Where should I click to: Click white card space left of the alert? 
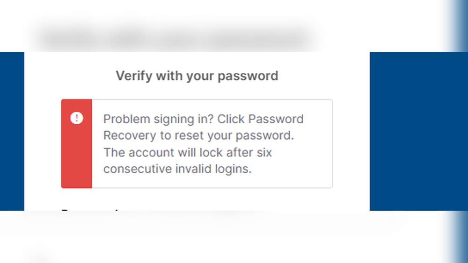tap(42, 140)
